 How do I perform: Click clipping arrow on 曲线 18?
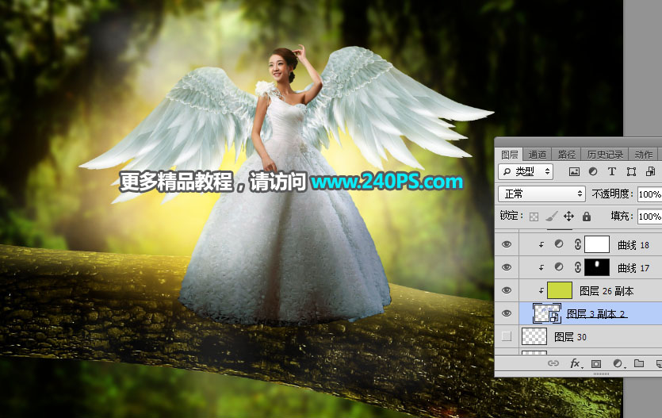coord(541,244)
